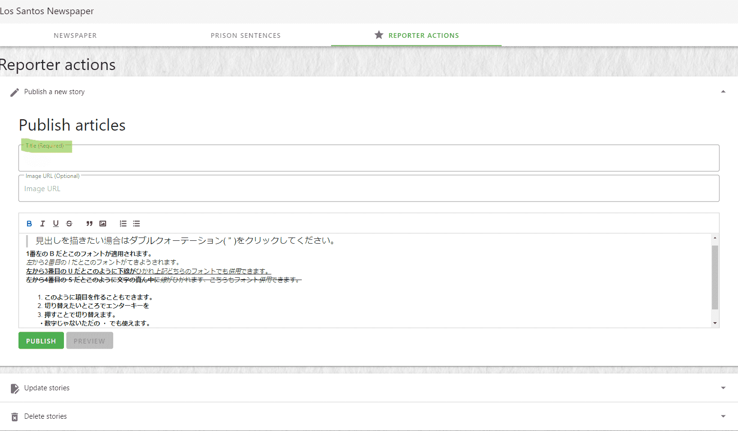The height and width of the screenshot is (431, 738).
Task: Click the green Publish button
Action: point(41,341)
